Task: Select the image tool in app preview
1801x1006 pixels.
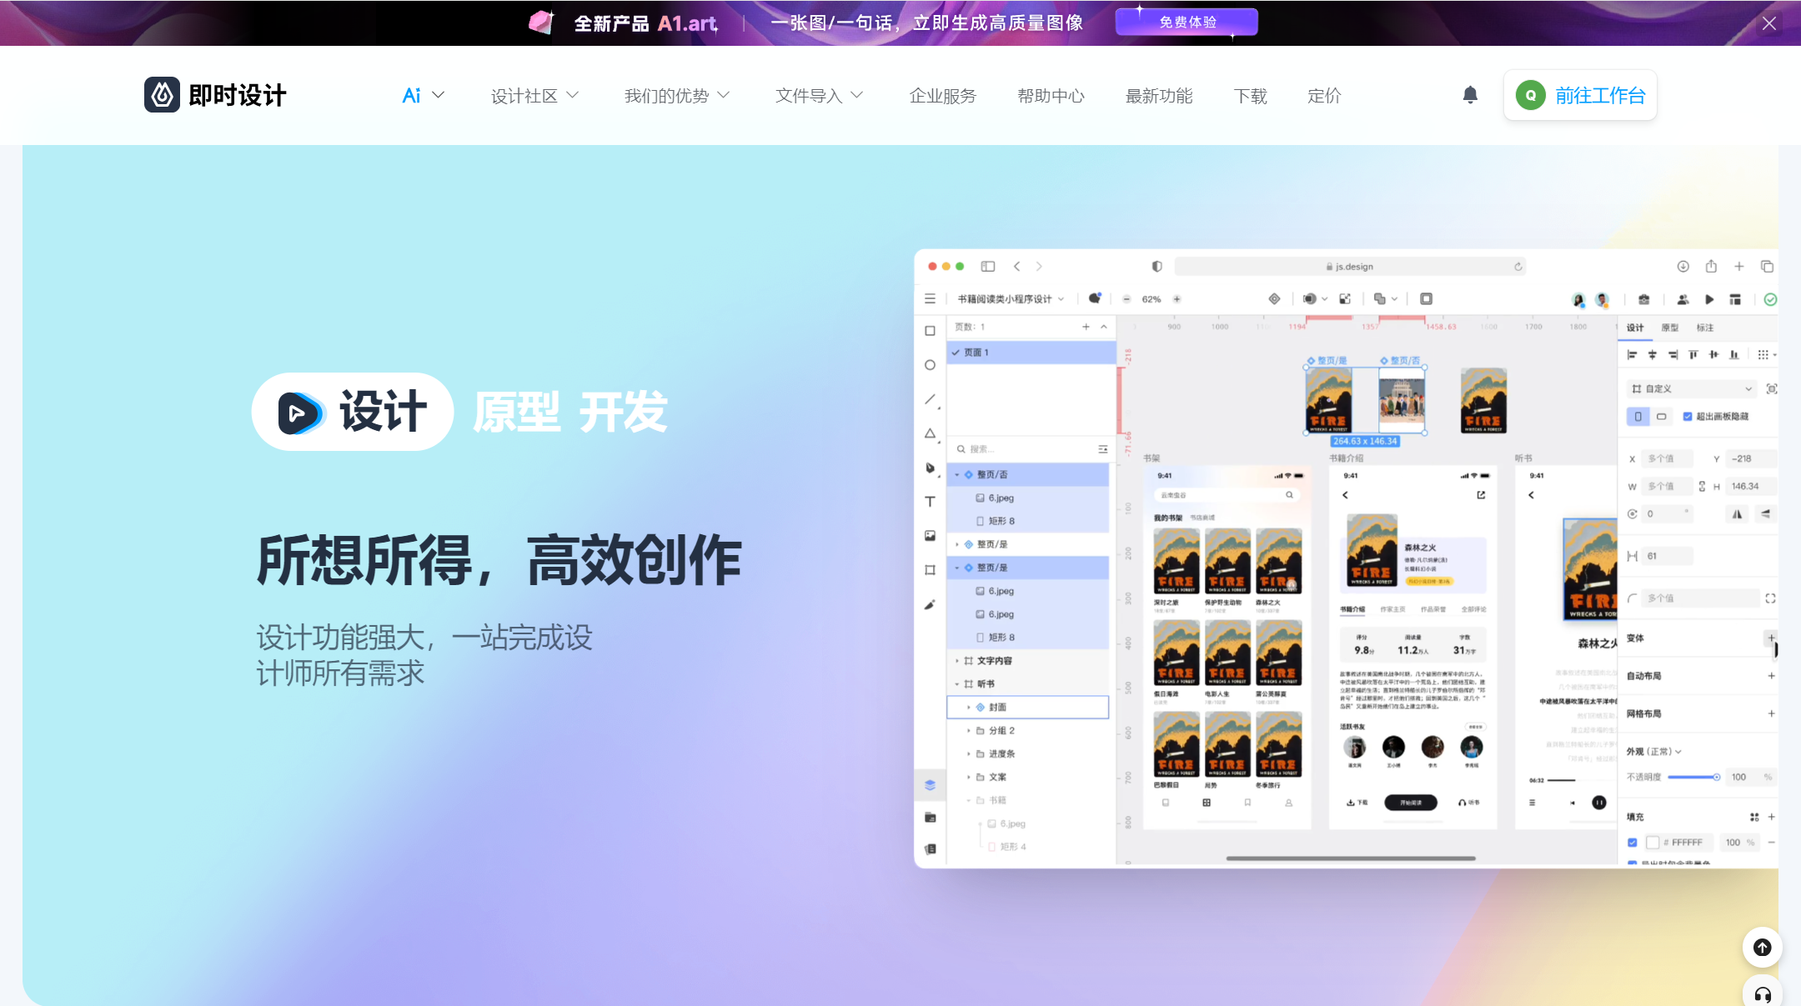Action: [930, 536]
